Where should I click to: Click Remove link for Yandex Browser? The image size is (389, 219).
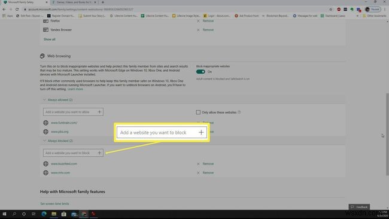(x=208, y=30)
